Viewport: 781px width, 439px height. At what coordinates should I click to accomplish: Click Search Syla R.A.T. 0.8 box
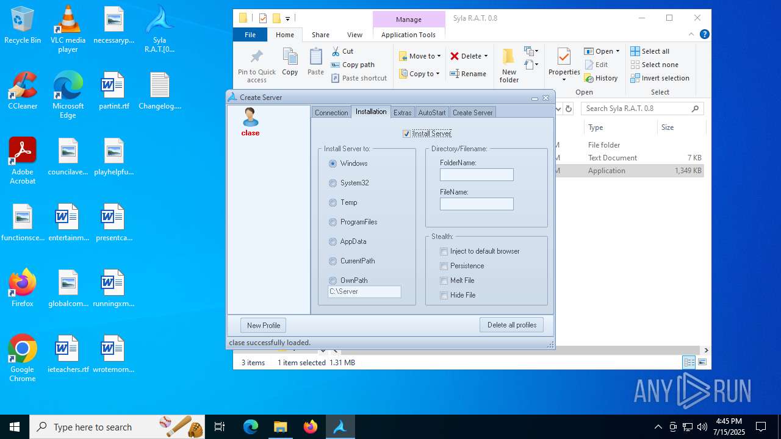[642, 109]
